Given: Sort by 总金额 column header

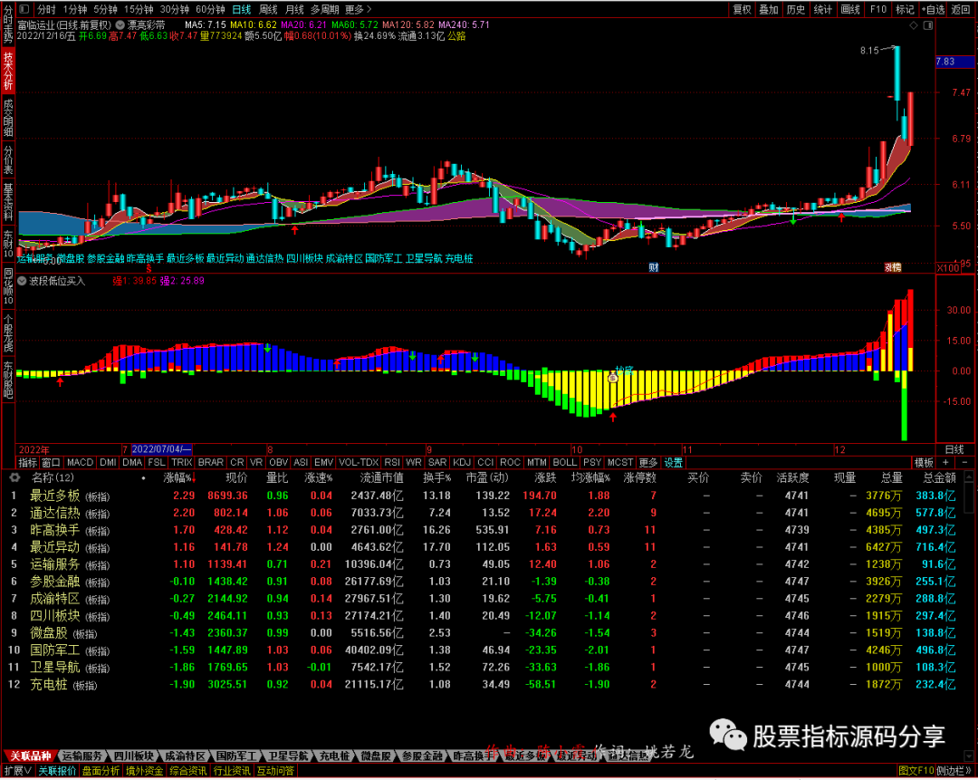Looking at the screenshot, I should click(939, 478).
